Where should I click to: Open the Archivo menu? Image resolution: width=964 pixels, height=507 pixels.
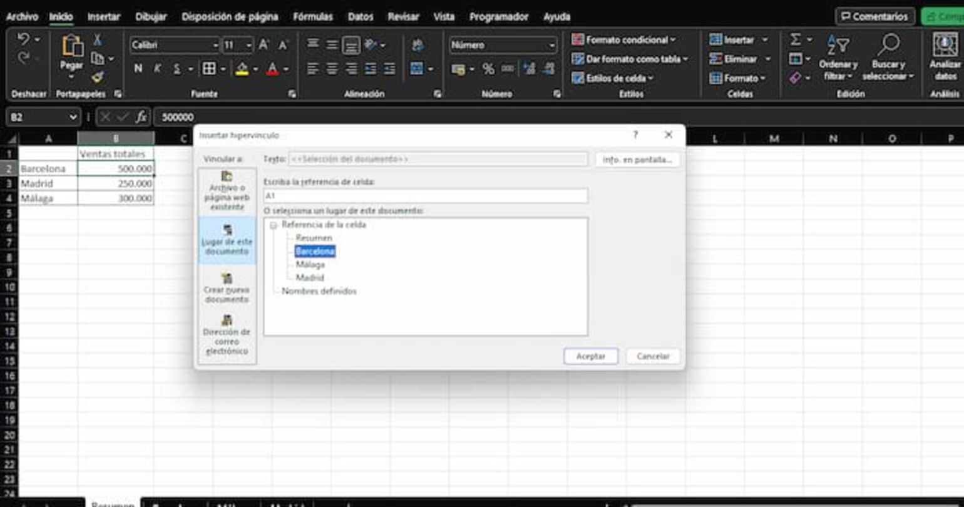click(22, 17)
